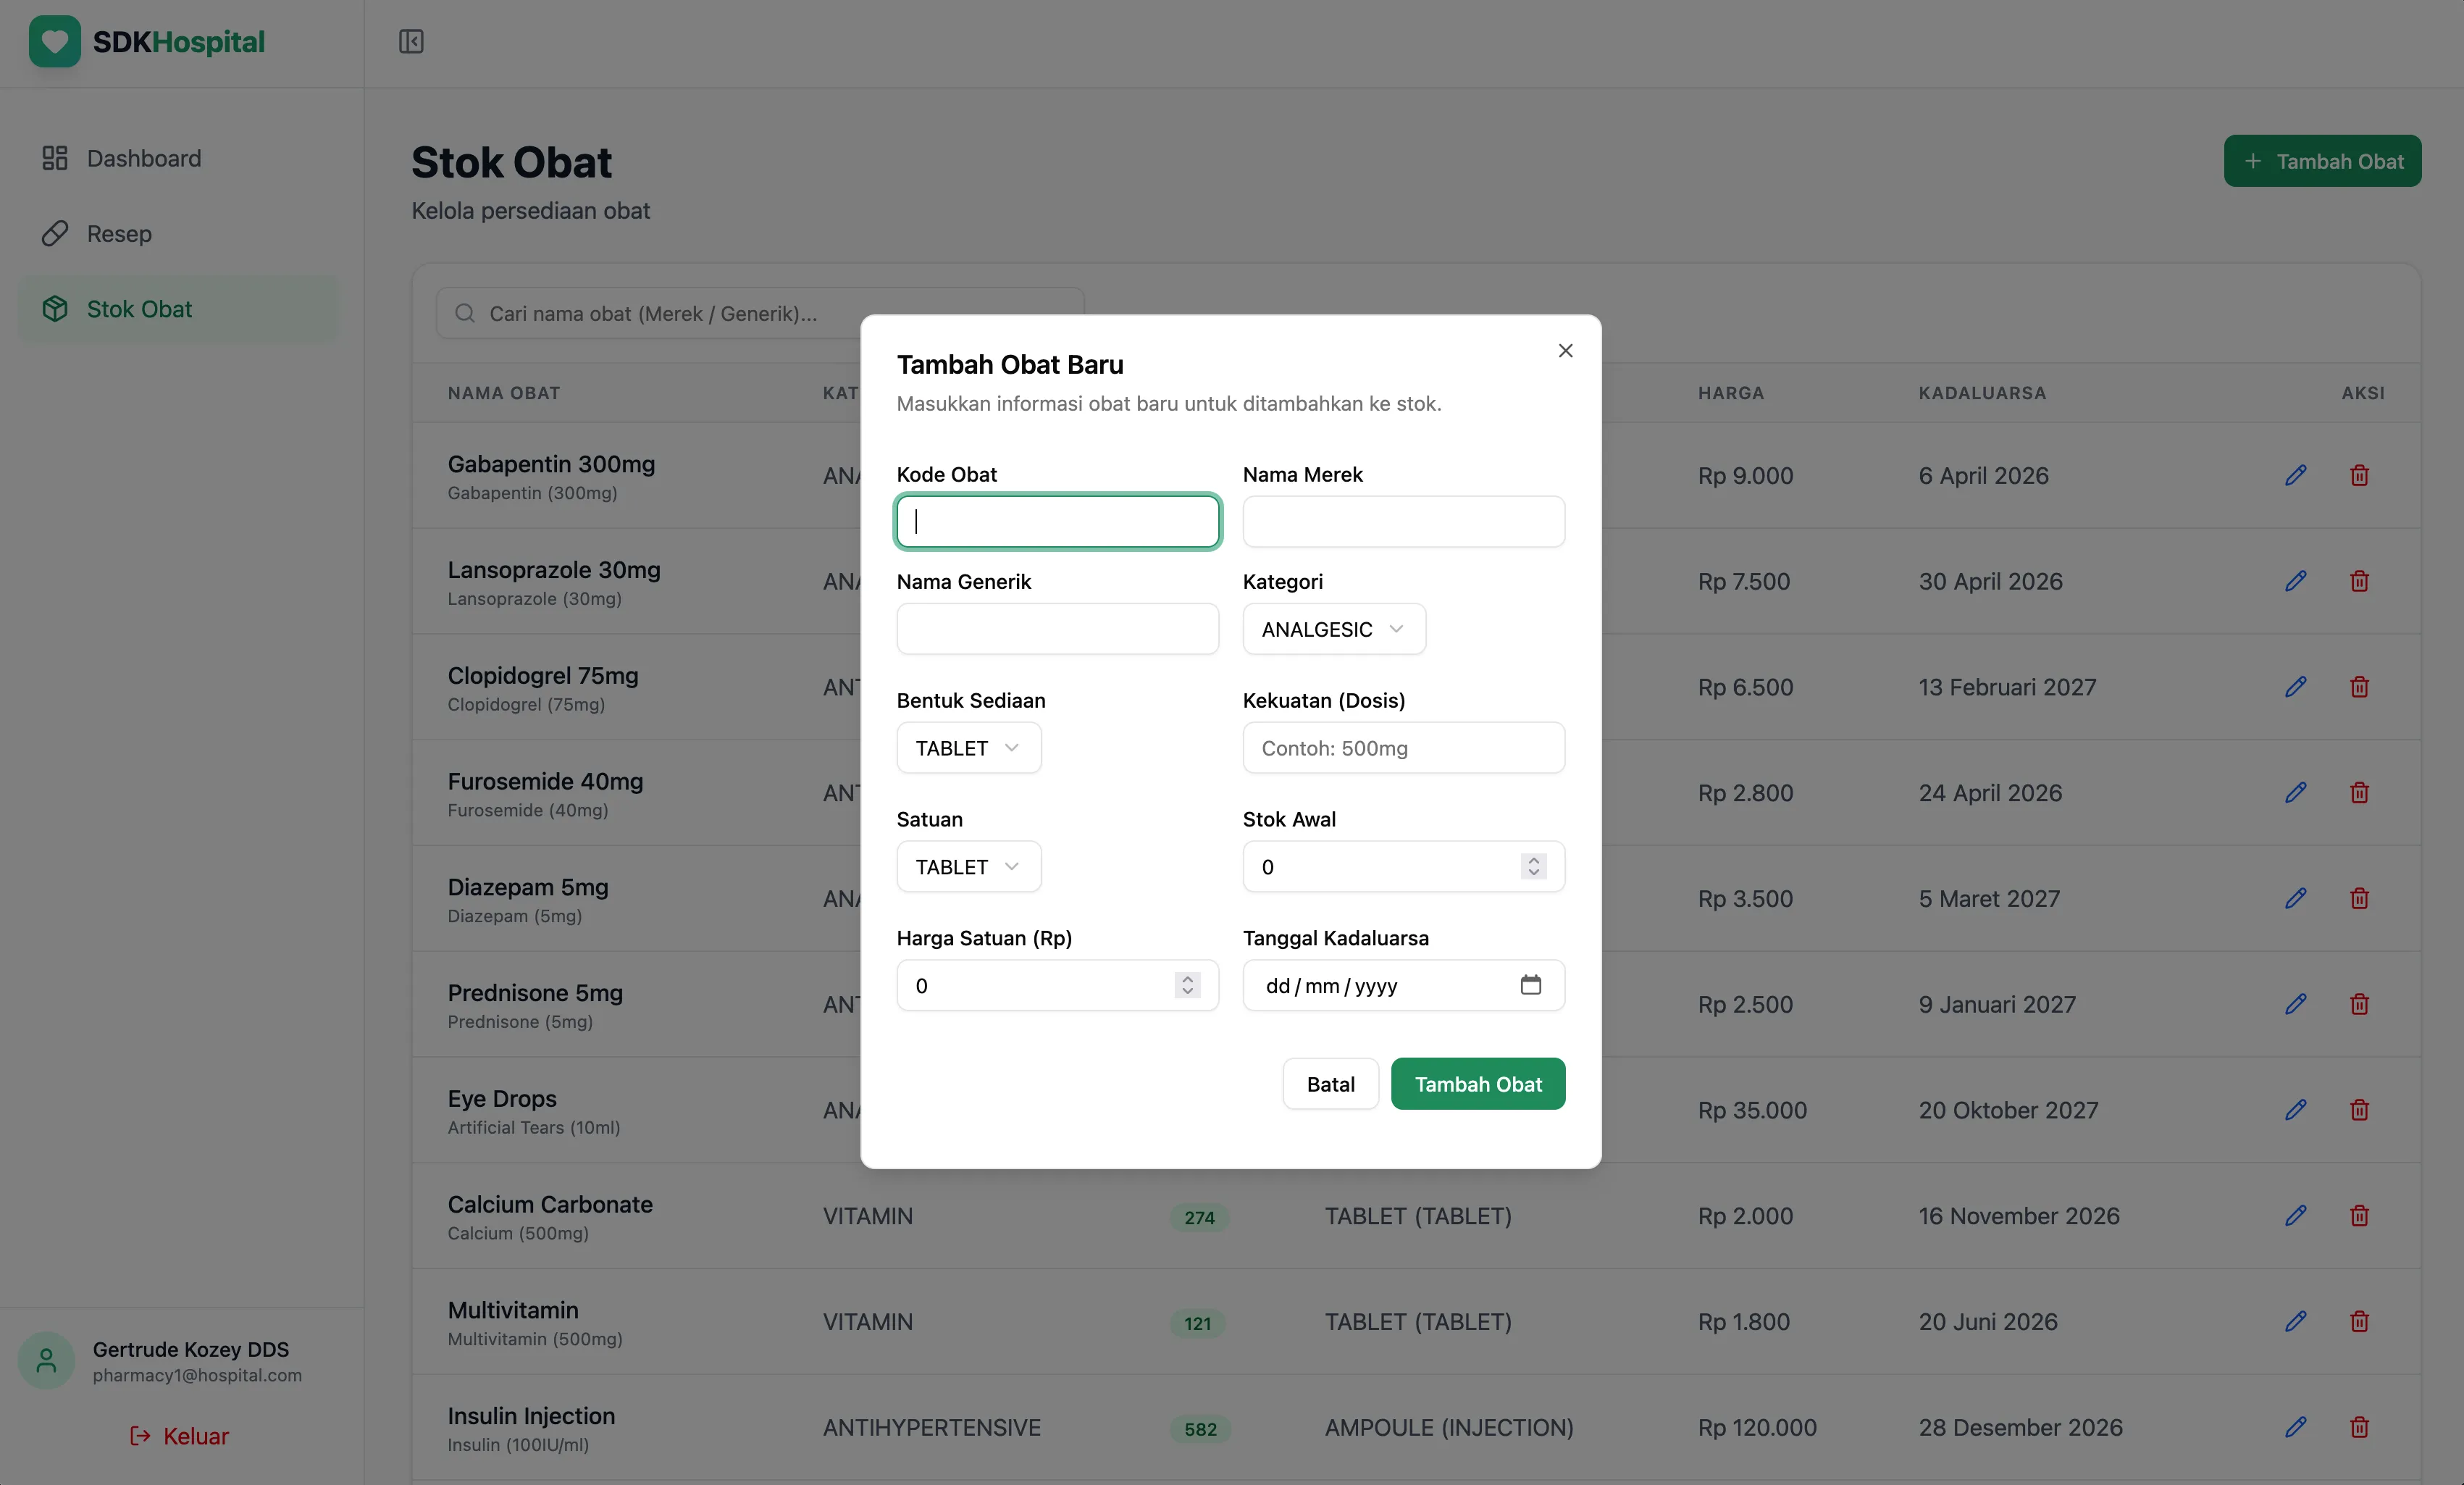Click the Nama Merek input field
This screenshot has height=1485, width=2464.
(1403, 521)
